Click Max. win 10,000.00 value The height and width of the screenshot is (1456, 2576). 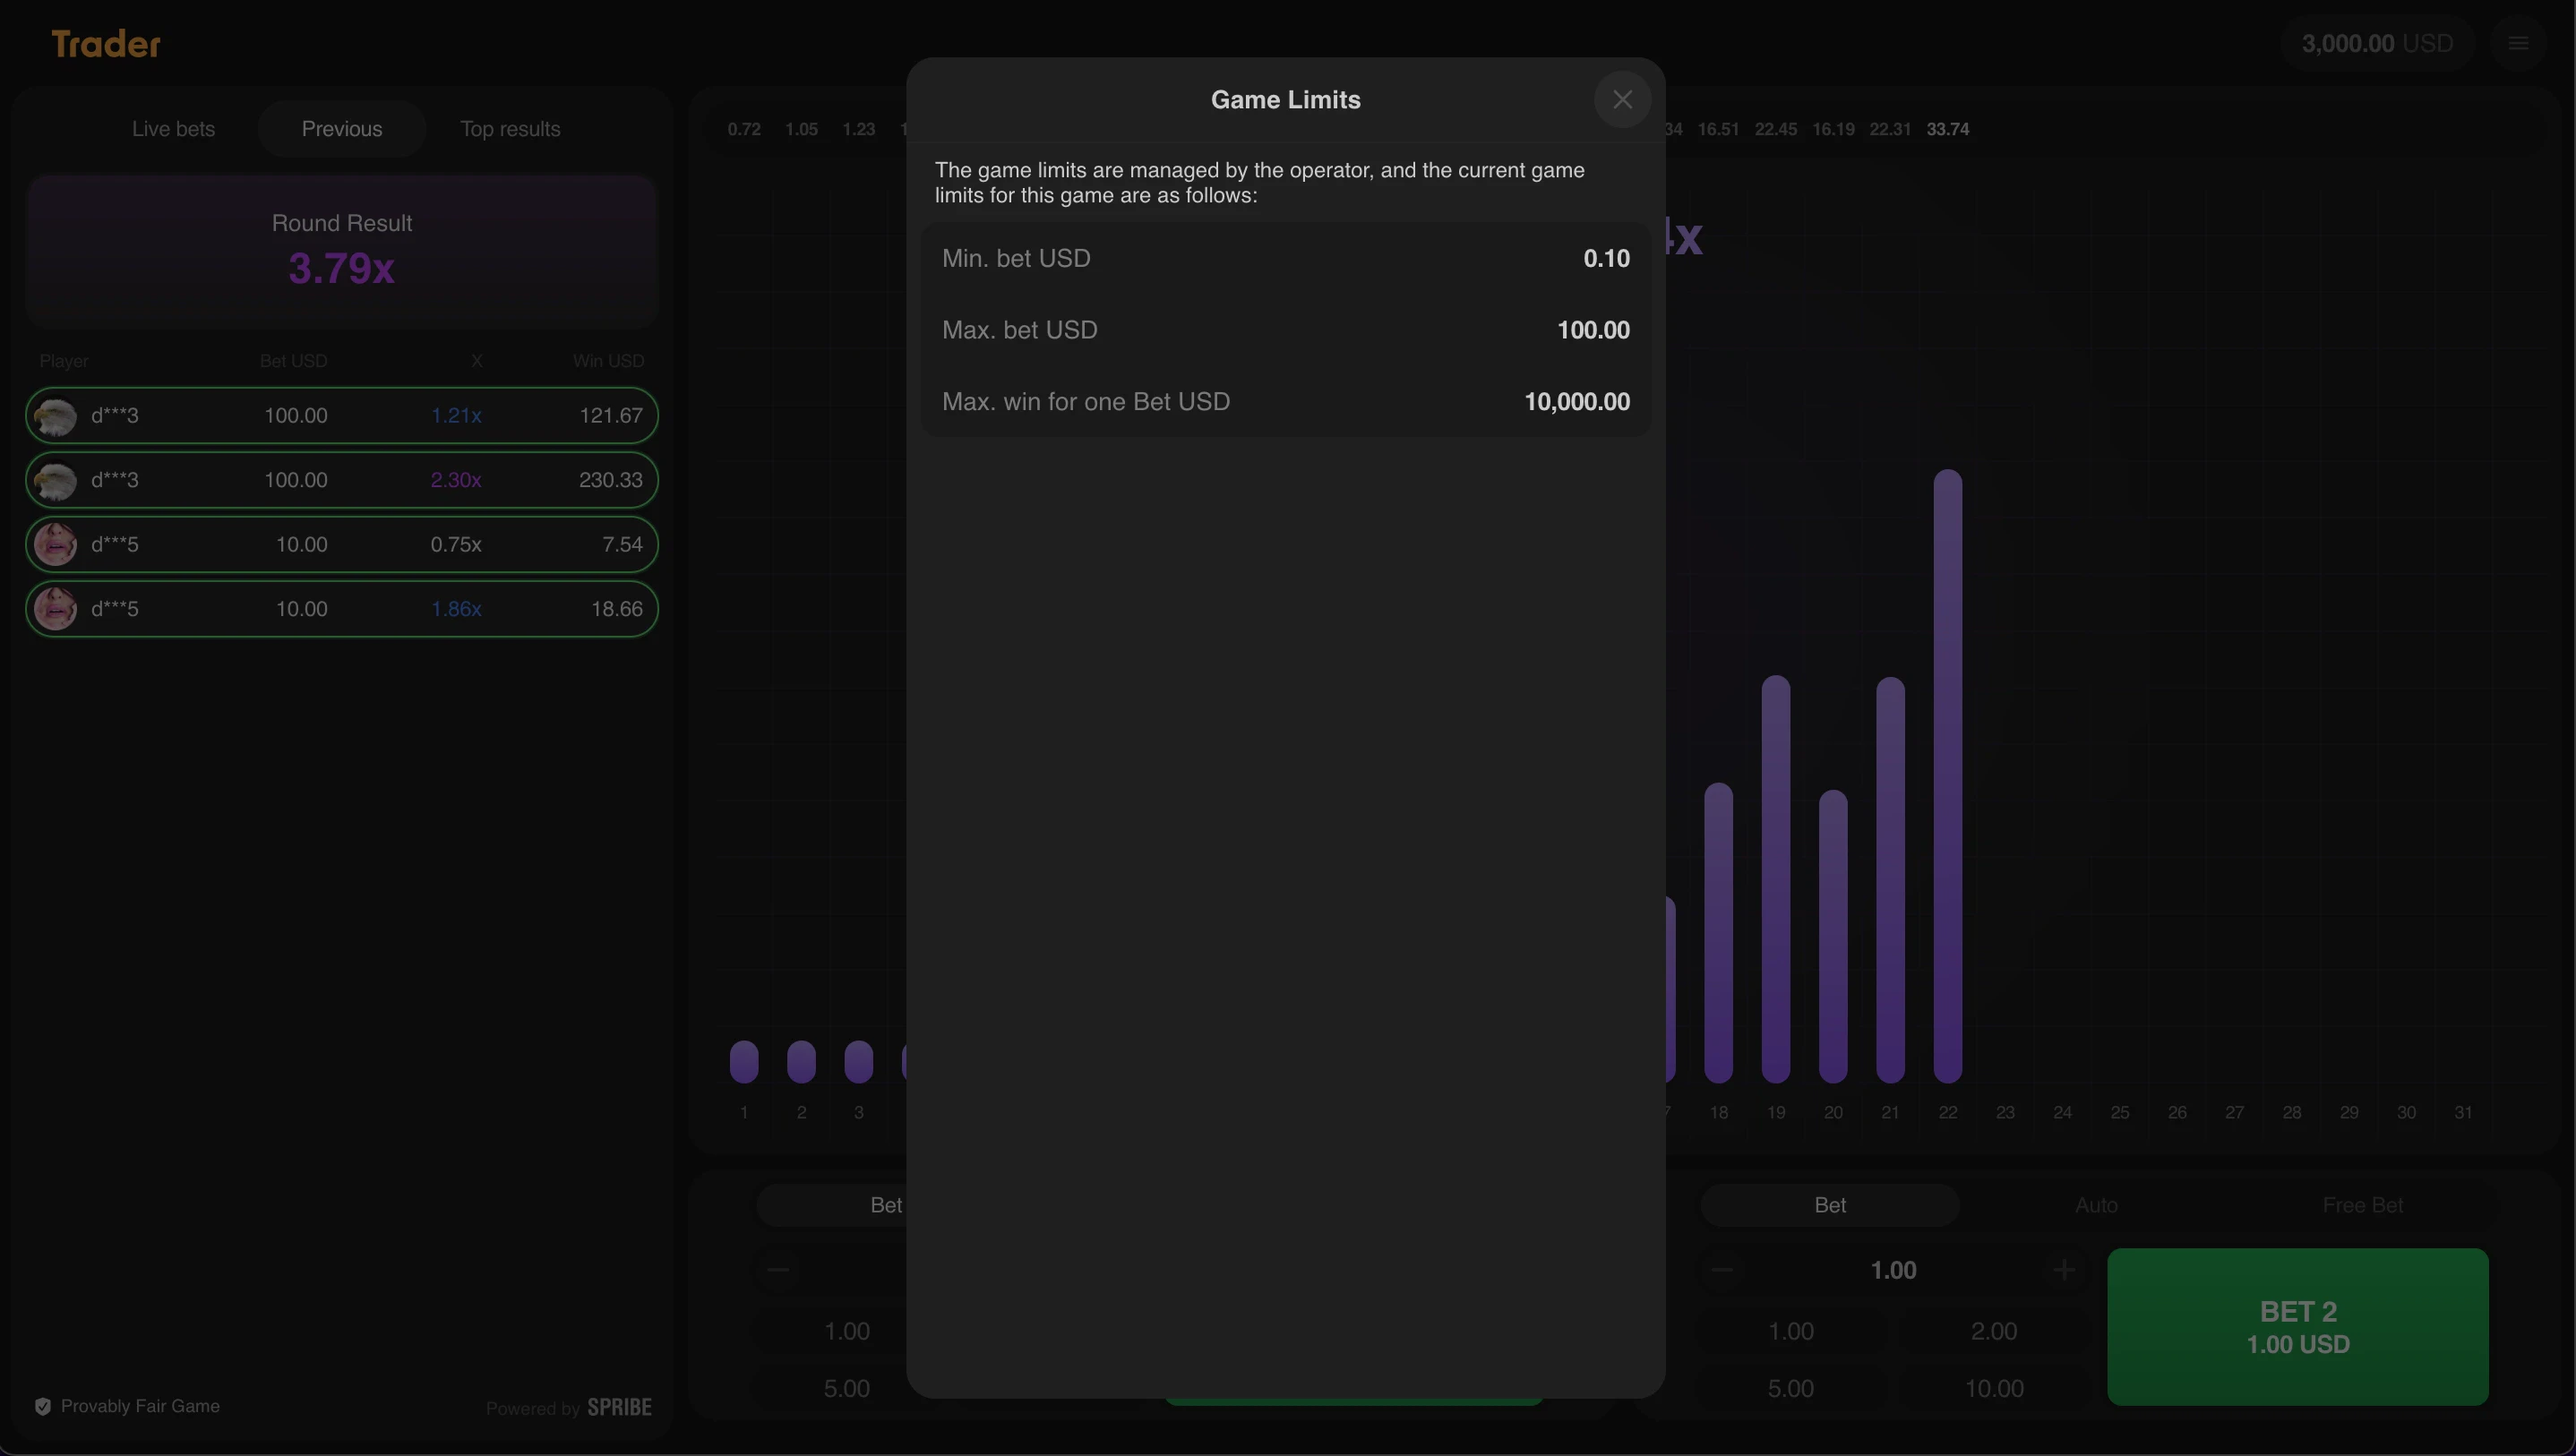pyautogui.click(x=1576, y=402)
